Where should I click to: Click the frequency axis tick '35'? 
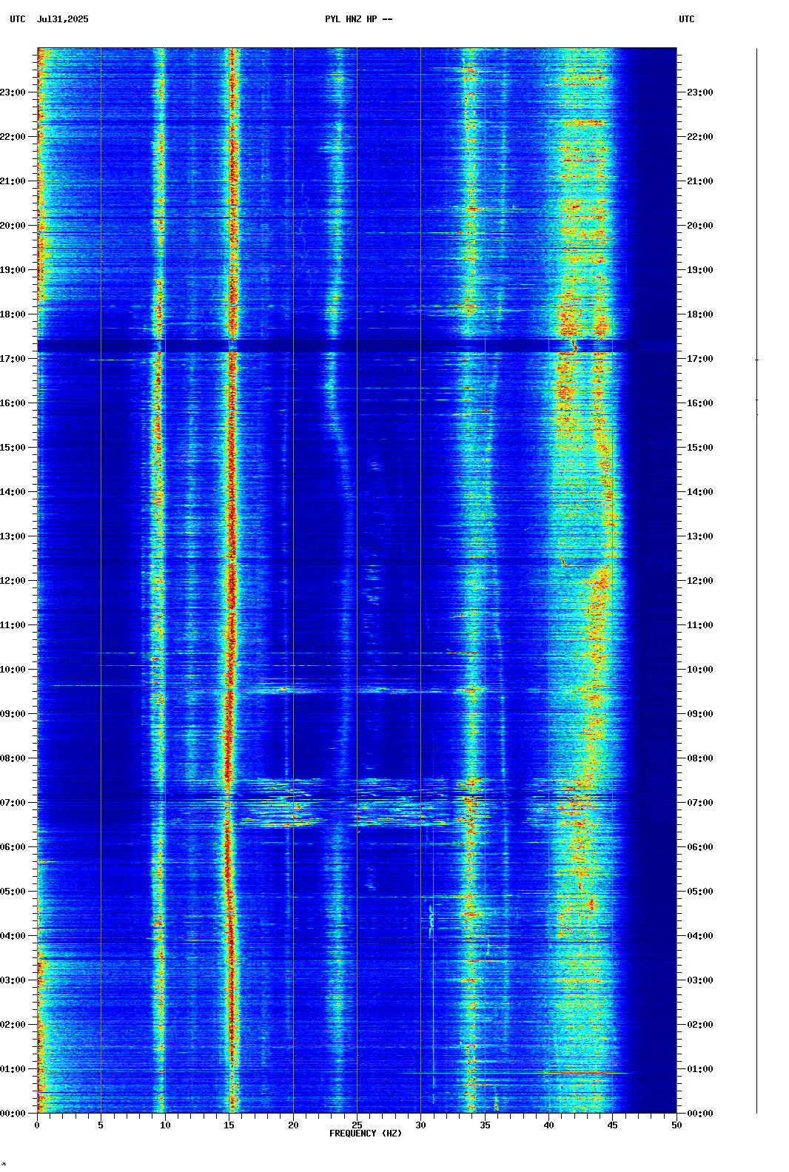(x=485, y=1125)
